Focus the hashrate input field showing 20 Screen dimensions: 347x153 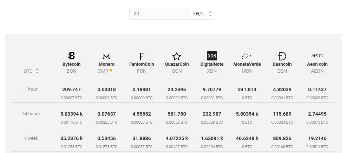(x=159, y=14)
